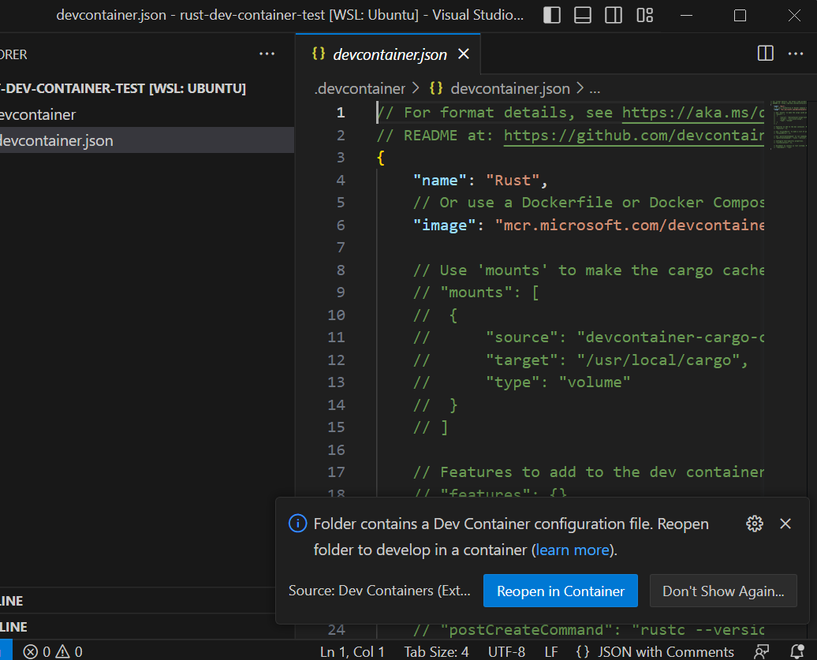Toggle the secondary sidebar visibility
Image resolution: width=817 pixels, height=660 pixels.
613,15
